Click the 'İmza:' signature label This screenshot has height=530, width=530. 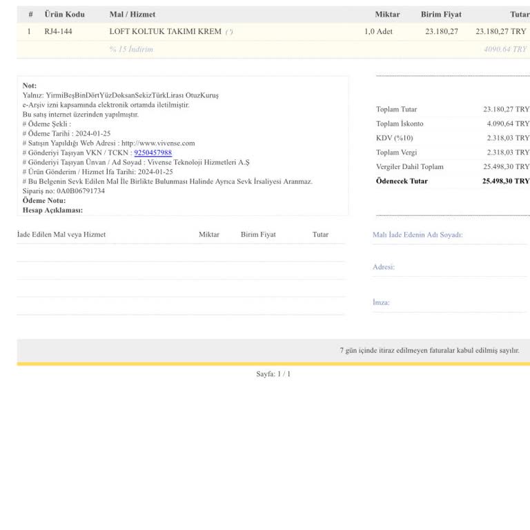[381, 302]
